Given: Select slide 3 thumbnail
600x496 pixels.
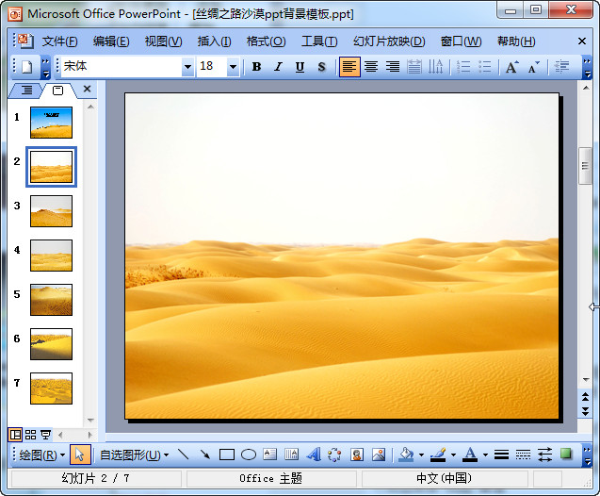Looking at the screenshot, I should point(51,211).
